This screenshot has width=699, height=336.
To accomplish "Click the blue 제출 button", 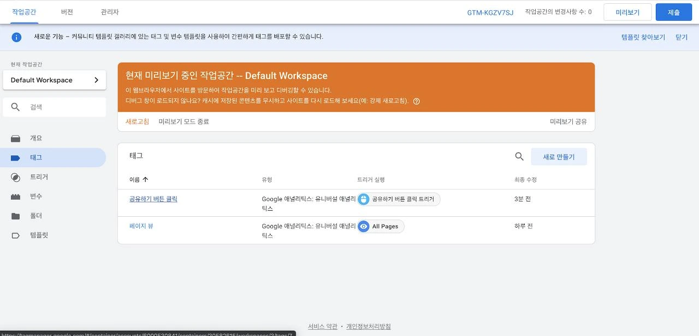I will click(x=674, y=12).
